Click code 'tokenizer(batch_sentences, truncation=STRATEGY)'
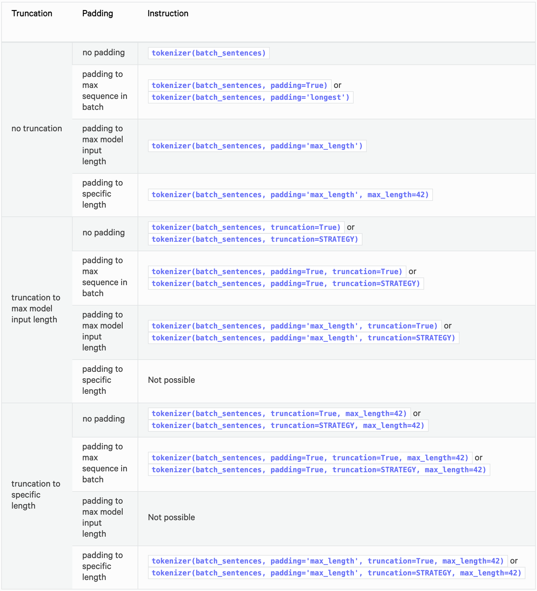This screenshot has height=591, width=537. pos(255,239)
